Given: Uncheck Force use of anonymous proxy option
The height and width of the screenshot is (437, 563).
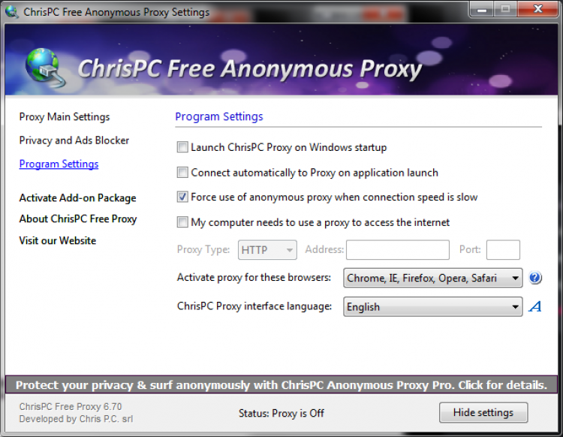Looking at the screenshot, I should 182,197.
